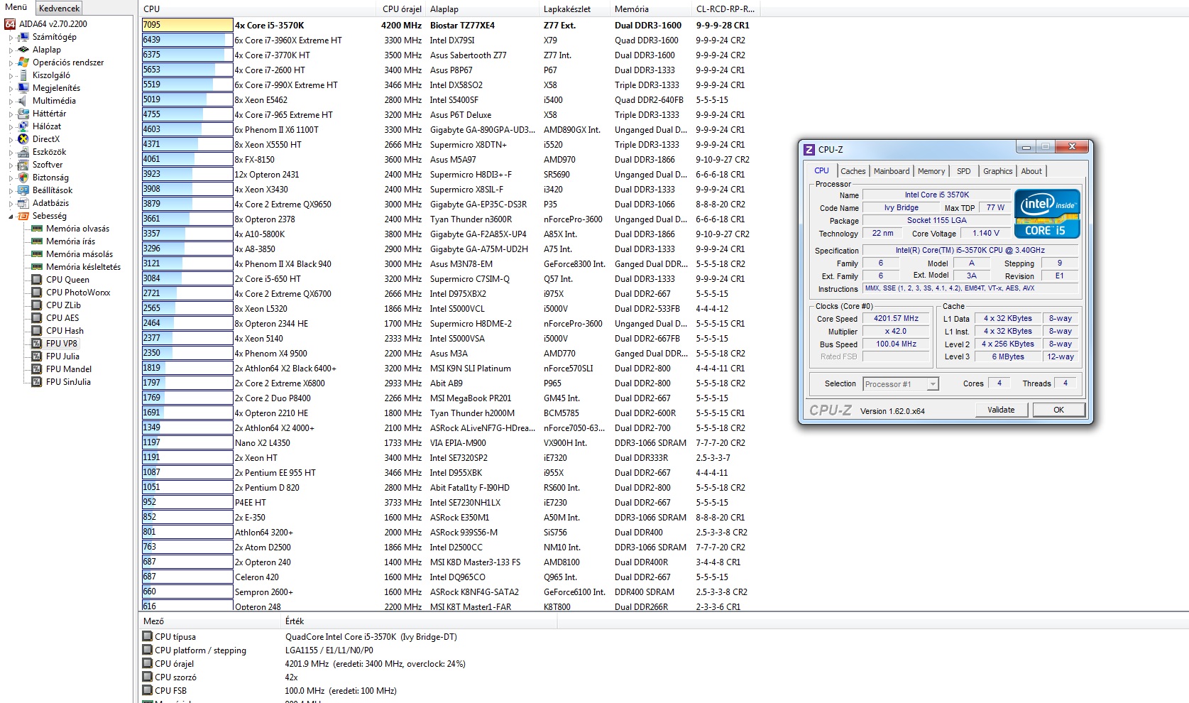Click the Core Speed value in CPU-Z
The image size is (1189, 703).
(896, 319)
